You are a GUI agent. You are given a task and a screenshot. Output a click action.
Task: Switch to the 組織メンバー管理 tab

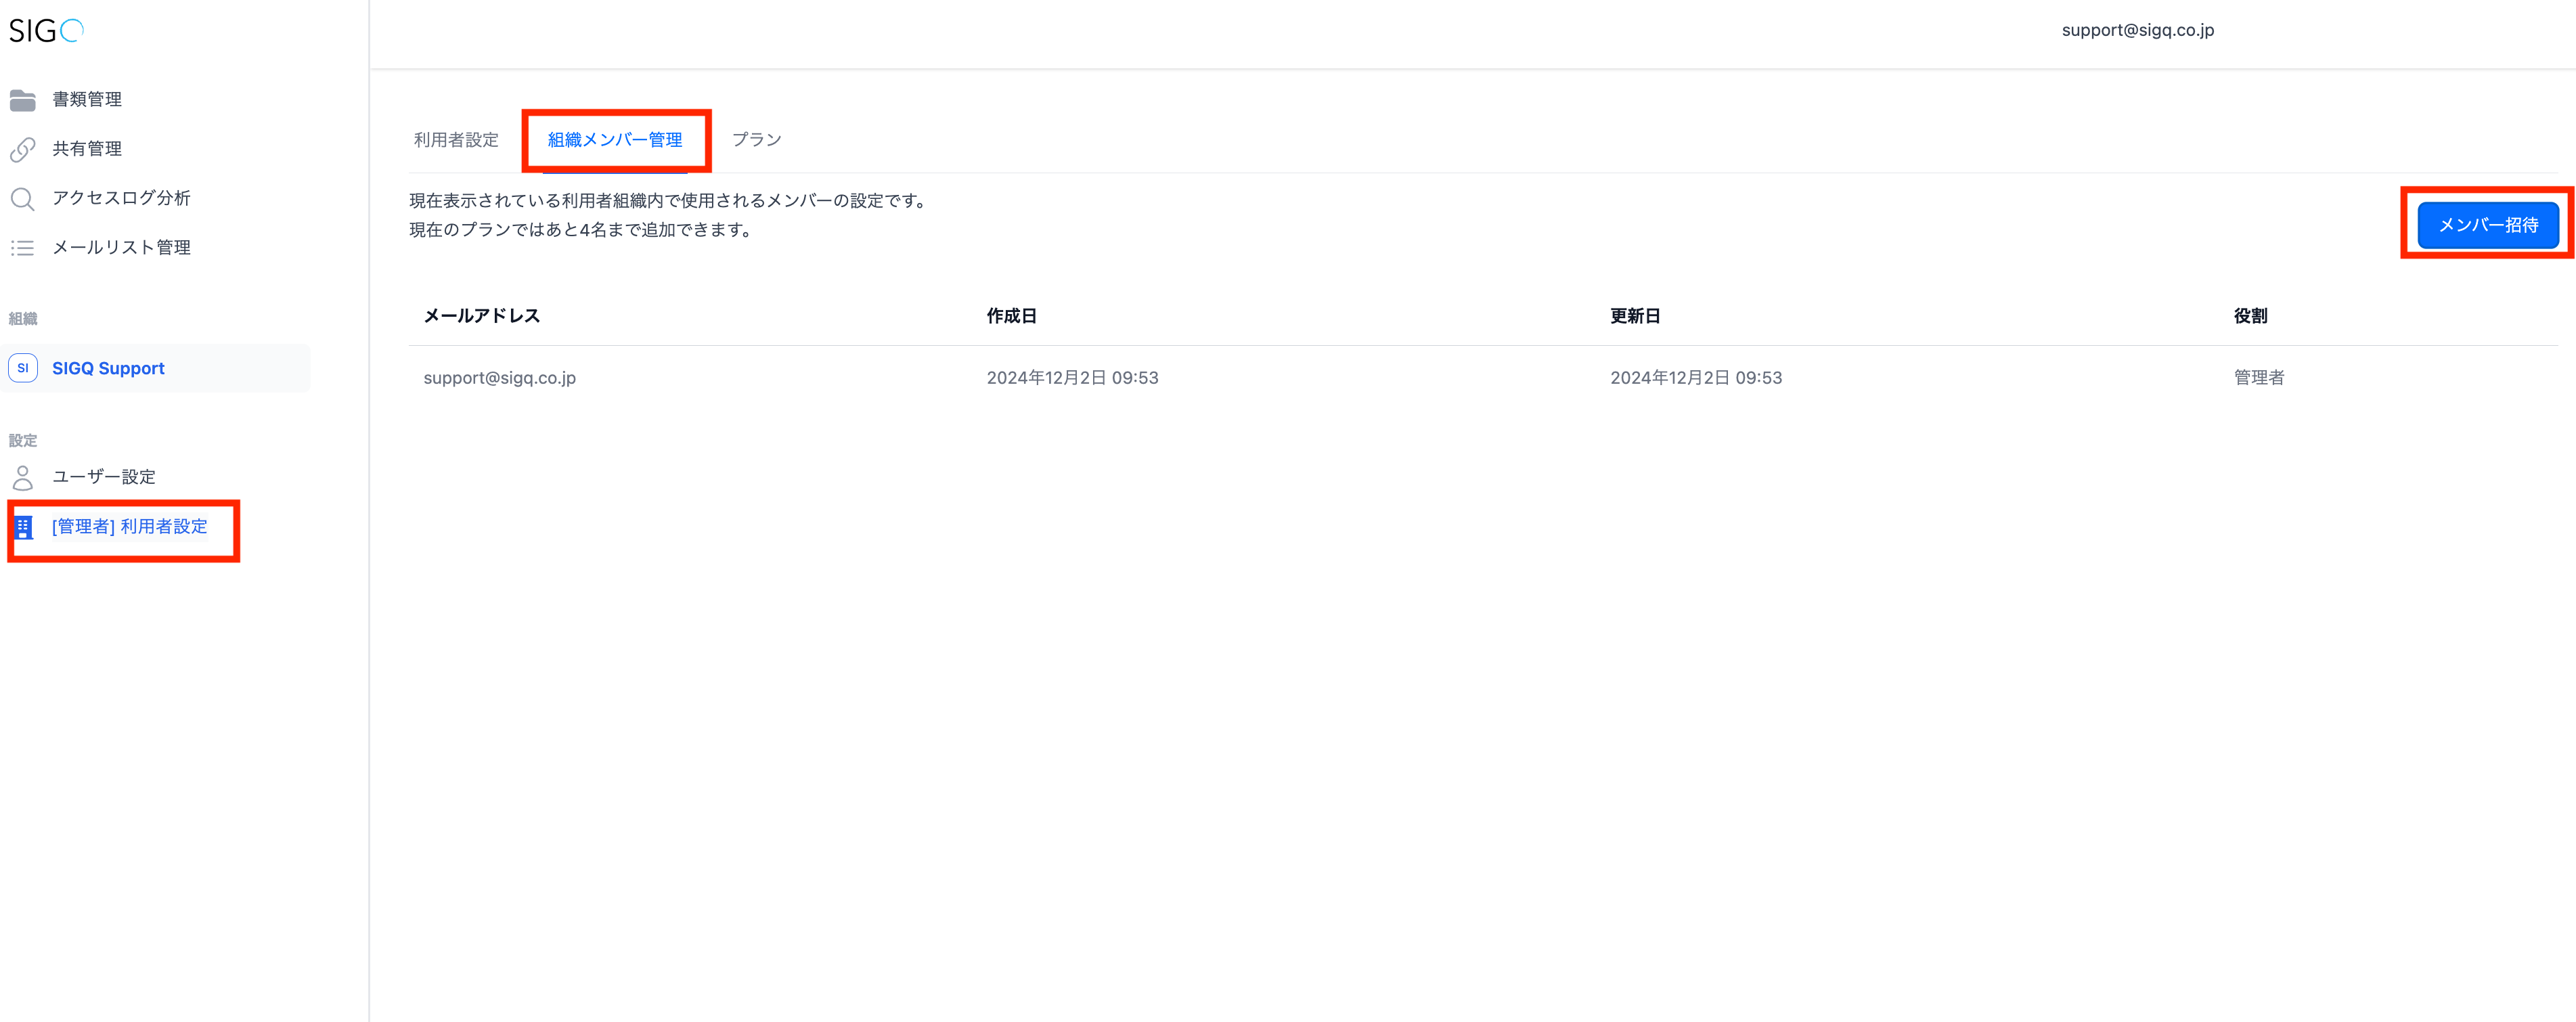615,140
